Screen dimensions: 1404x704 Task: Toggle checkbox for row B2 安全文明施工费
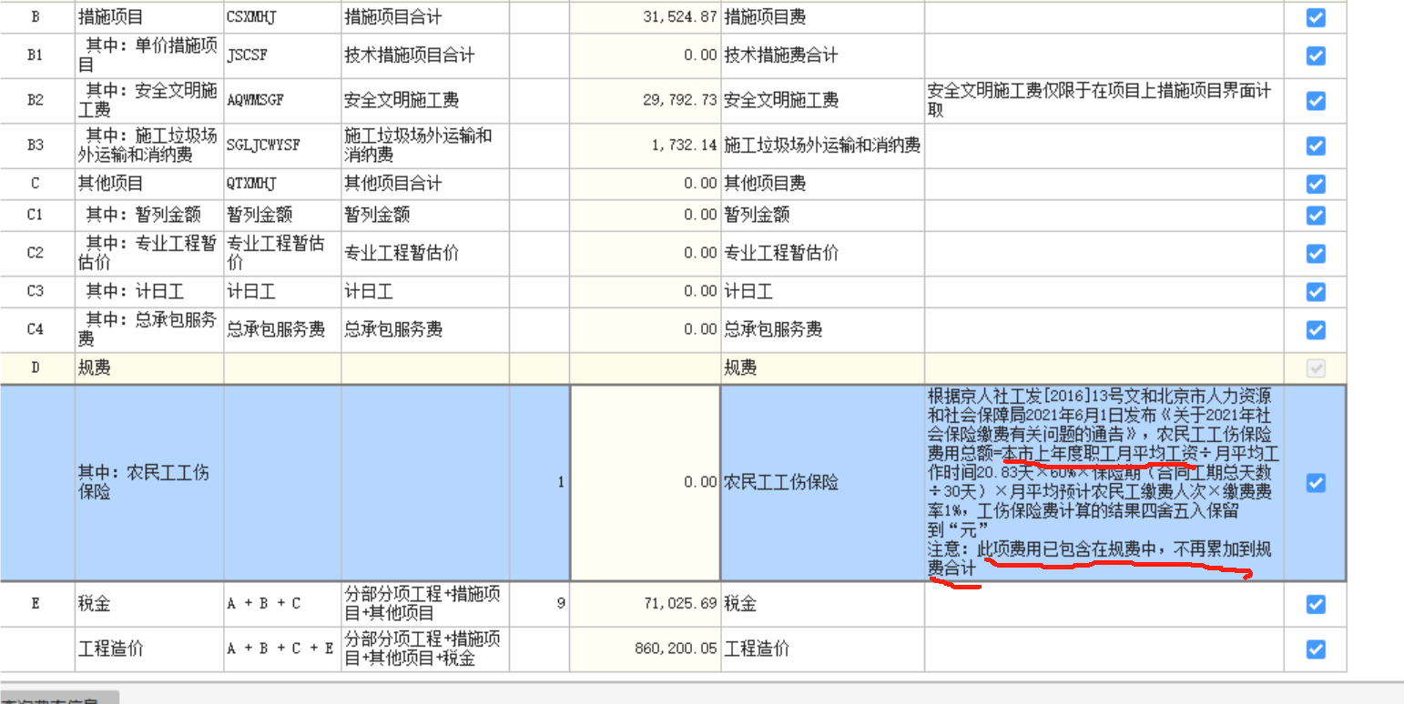[x=1315, y=100]
